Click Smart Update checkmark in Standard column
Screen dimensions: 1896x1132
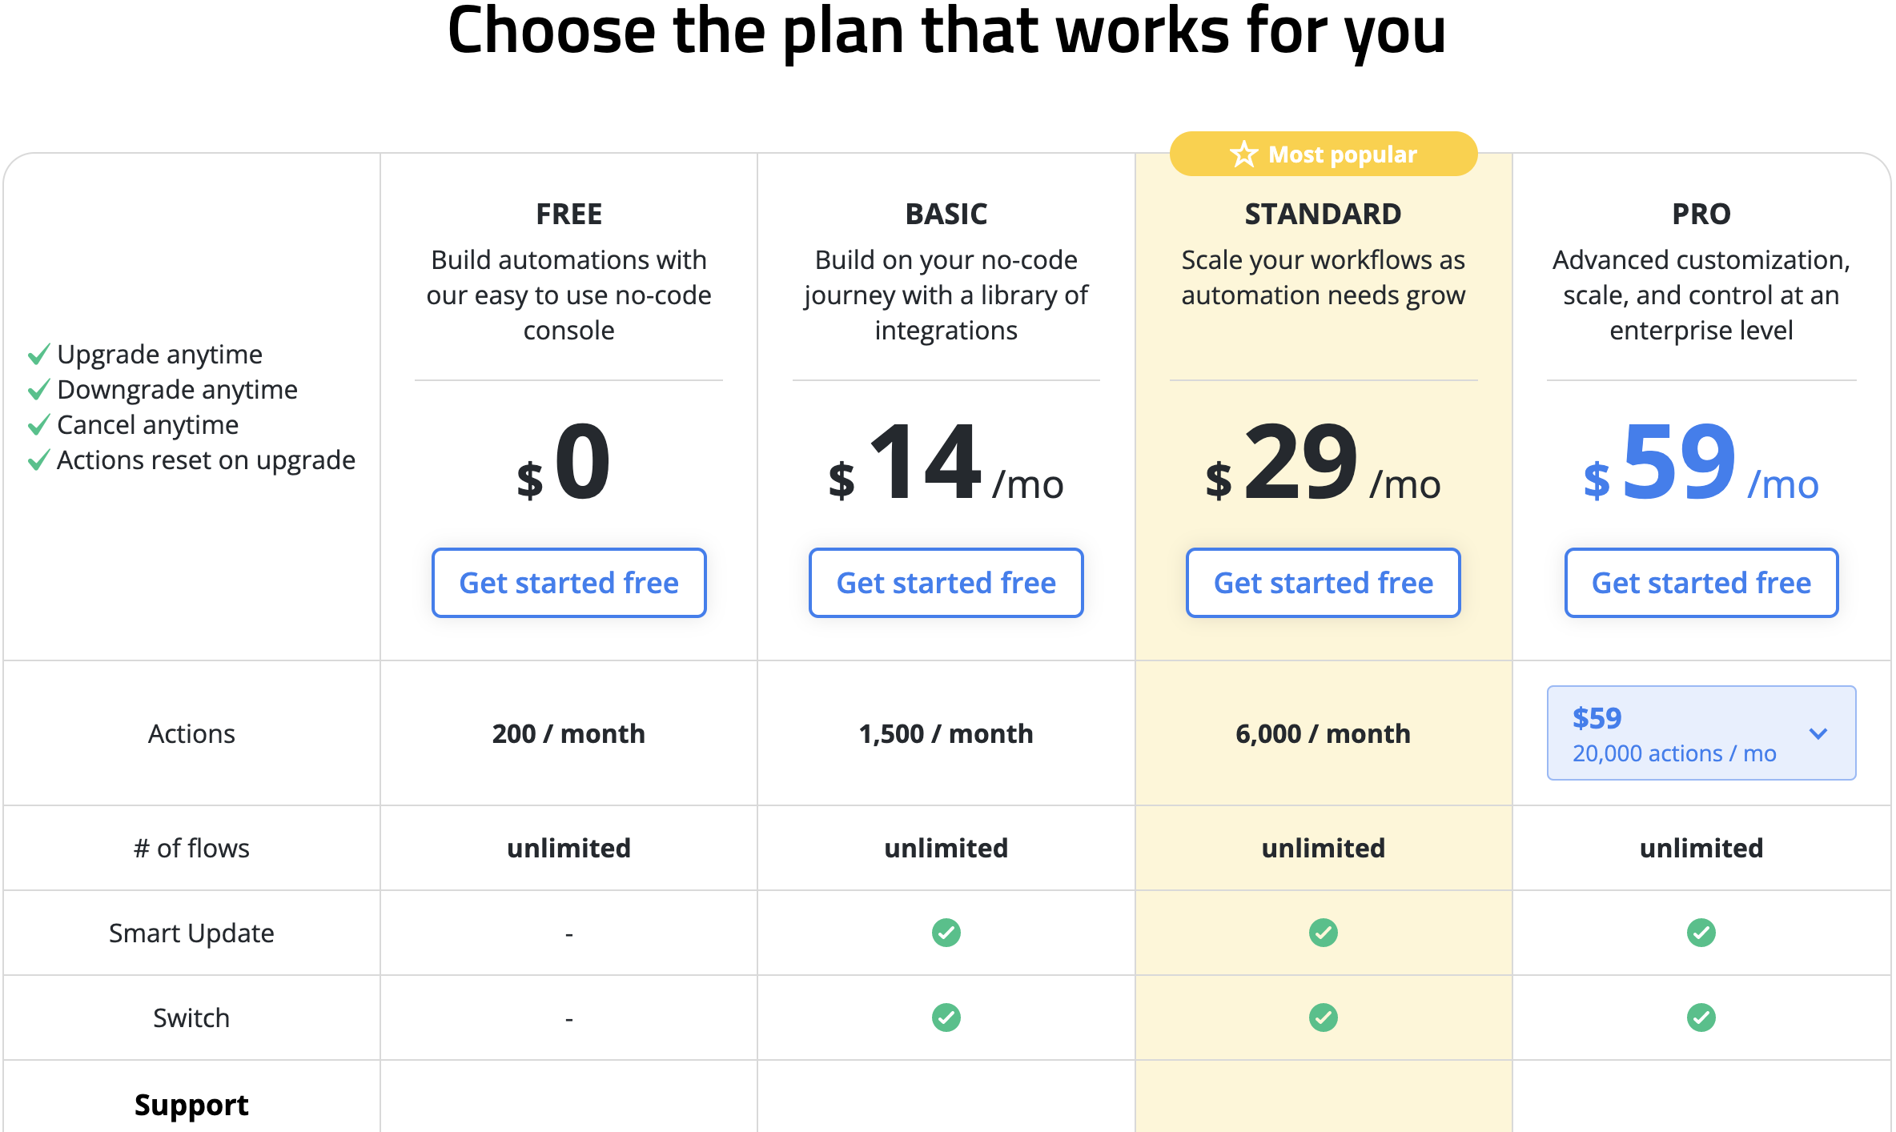tap(1323, 933)
